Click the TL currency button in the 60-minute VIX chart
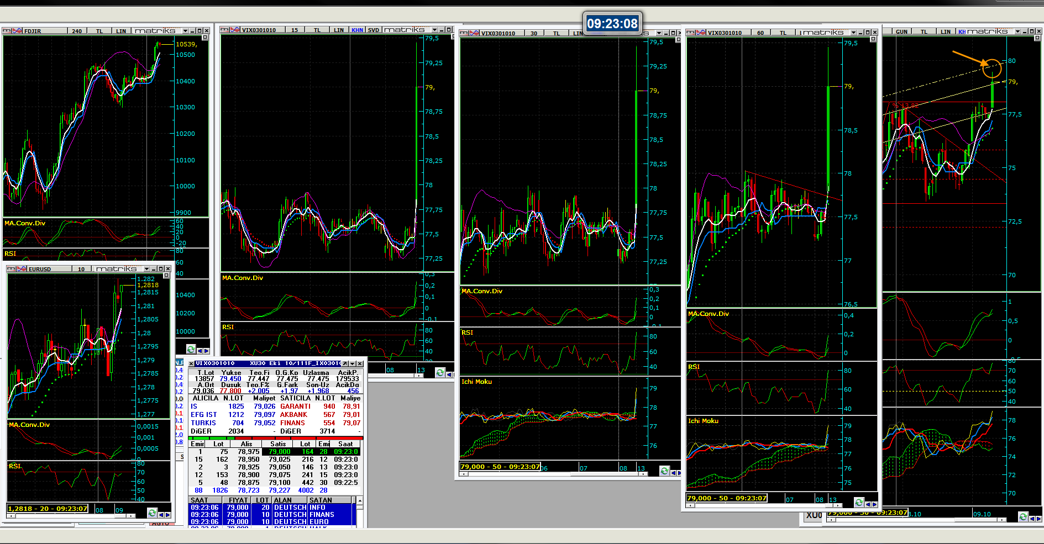Viewport: 1044px width, 544px height. [783, 33]
